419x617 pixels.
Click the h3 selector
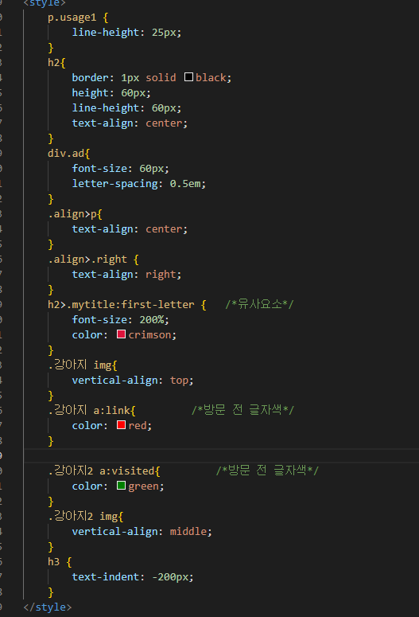coord(54,561)
